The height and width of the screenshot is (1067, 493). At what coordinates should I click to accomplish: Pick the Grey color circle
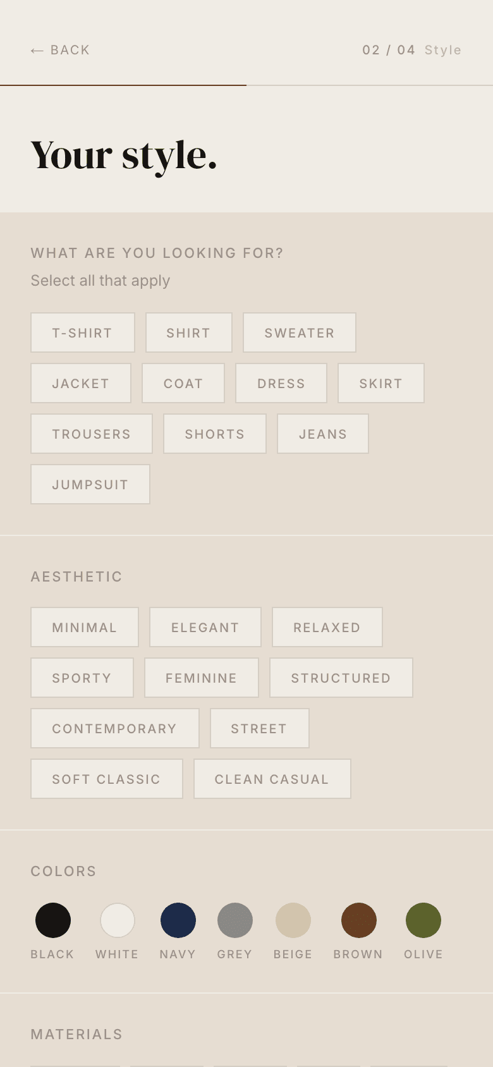point(235,920)
